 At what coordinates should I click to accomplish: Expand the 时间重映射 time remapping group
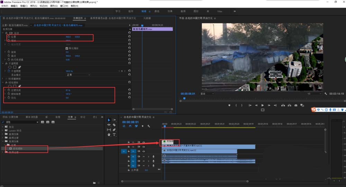[x=3, y=79]
